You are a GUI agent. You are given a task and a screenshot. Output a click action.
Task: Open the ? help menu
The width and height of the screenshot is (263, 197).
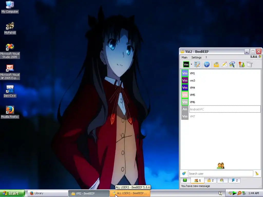(x=206, y=57)
